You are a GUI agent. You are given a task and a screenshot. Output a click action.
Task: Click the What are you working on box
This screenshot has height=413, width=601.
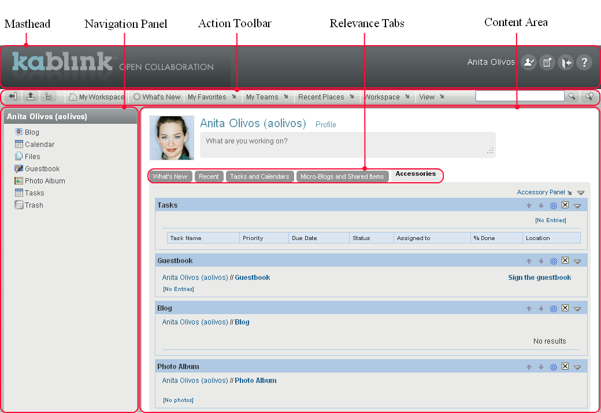[348, 145]
